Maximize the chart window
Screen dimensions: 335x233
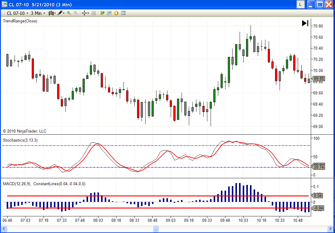320,4
